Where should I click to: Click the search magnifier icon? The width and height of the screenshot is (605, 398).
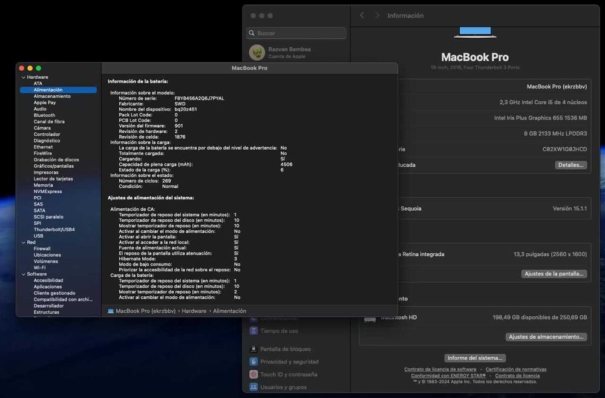[x=252, y=33]
